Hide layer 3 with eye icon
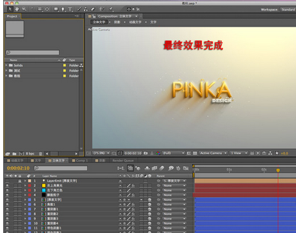 tap(7, 190)
